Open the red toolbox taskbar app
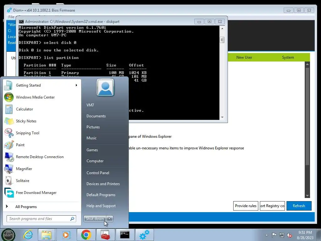 point(105,235)
